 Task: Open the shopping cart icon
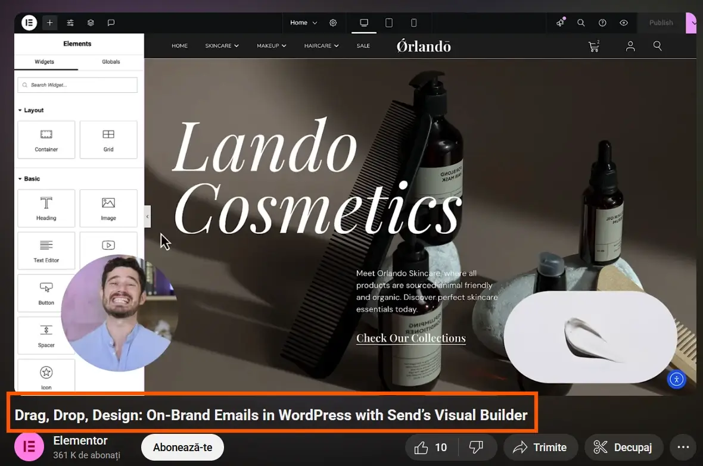click(593, 46)
